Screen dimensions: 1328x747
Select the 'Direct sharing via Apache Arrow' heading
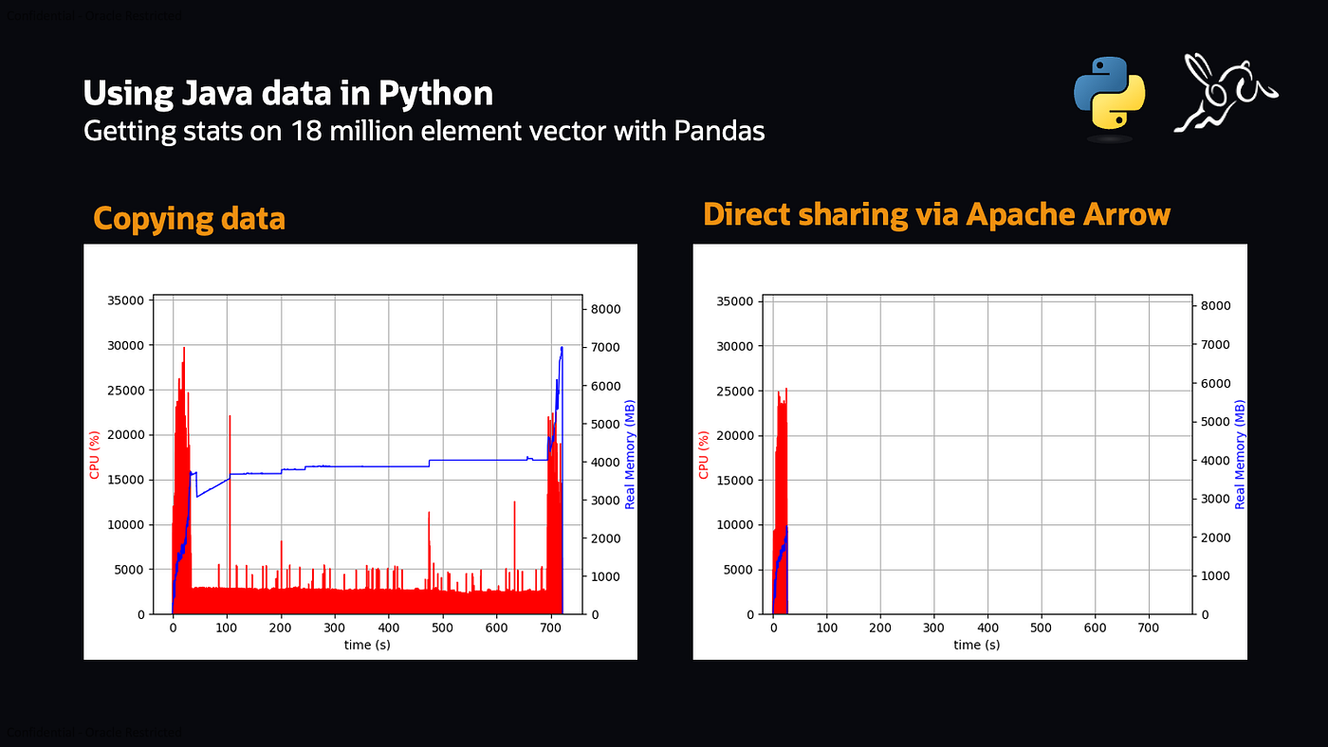coord(936,214)
